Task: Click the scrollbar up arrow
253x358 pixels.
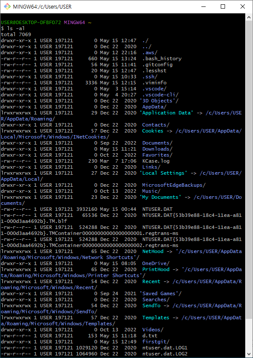Action: 249,17
